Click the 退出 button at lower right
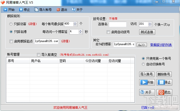This screenshot has height=111, width=180. [x=164, y=92]
